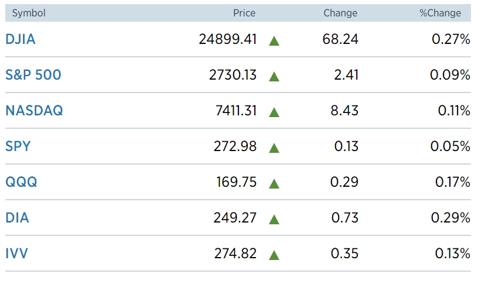The image size is (478, 284).
Task: Open the QQQ ticker link
Action: tap(21, 182)
